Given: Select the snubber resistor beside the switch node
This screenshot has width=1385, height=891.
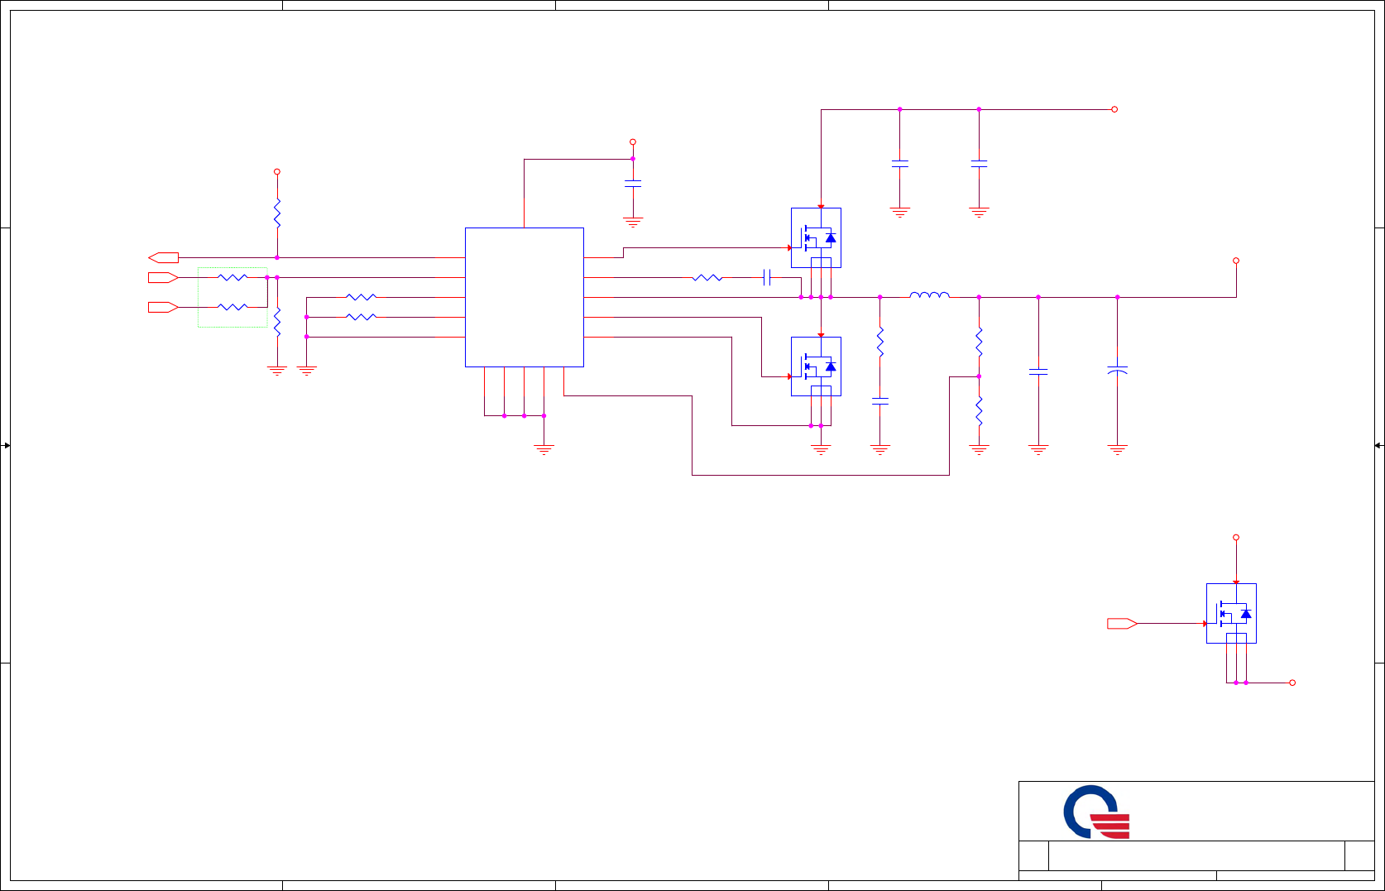Looking at the screenshot, I should tap(880, 342).
